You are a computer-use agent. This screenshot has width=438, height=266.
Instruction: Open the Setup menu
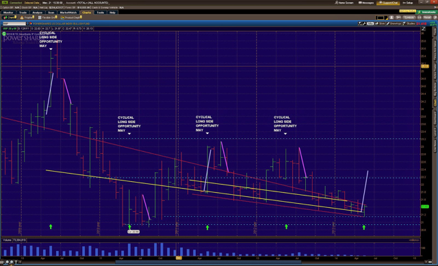coord(409,3)
